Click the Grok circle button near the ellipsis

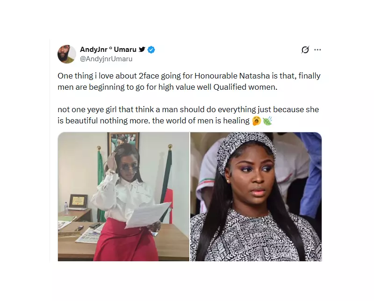pyautogui.click(x=304, y=50)
